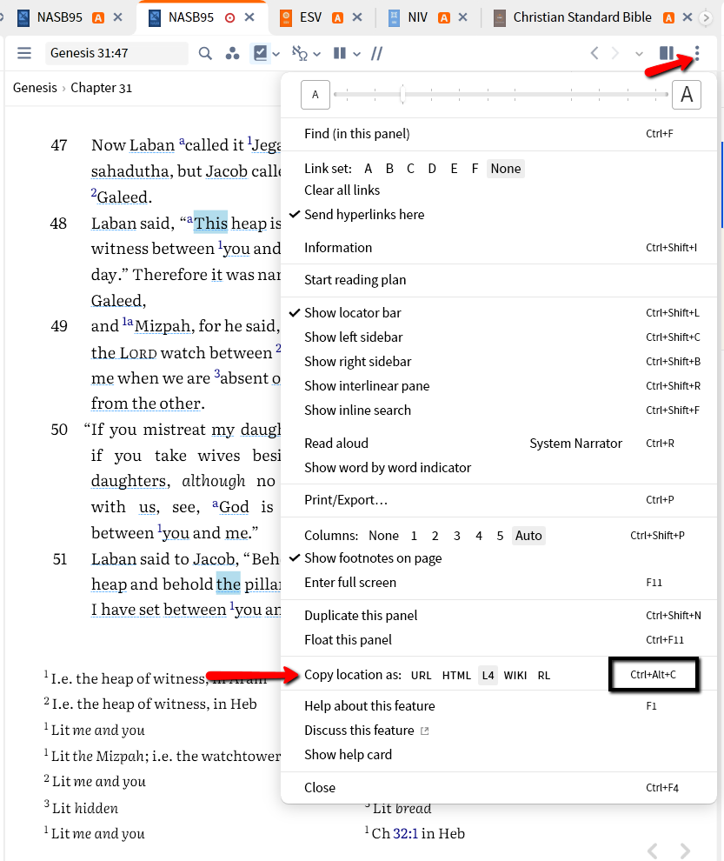Screen dimensions: 724x861
Task: Open the three-dot panel menu
Action: (x=697, y=53)
